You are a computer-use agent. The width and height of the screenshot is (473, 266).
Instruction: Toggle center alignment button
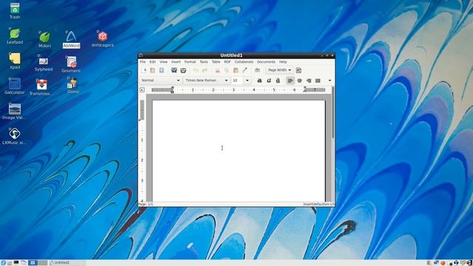pyautogui.click(x=299, y=81)
